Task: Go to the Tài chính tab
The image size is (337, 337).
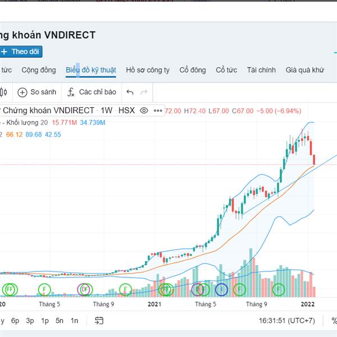Action: tap(261, 70)
